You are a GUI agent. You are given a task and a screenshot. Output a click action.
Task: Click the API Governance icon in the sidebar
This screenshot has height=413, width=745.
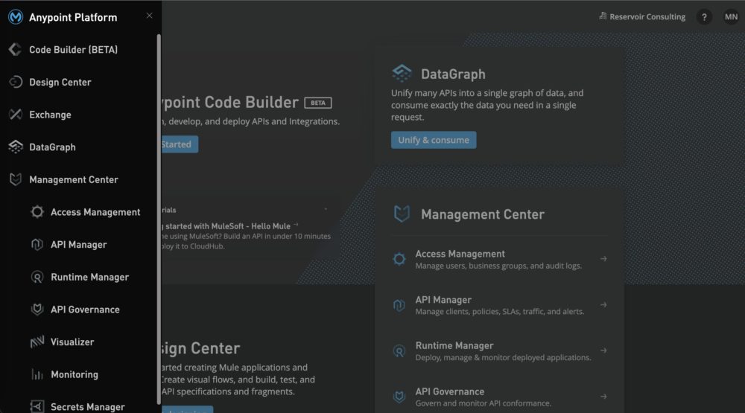tap(37, 310)
